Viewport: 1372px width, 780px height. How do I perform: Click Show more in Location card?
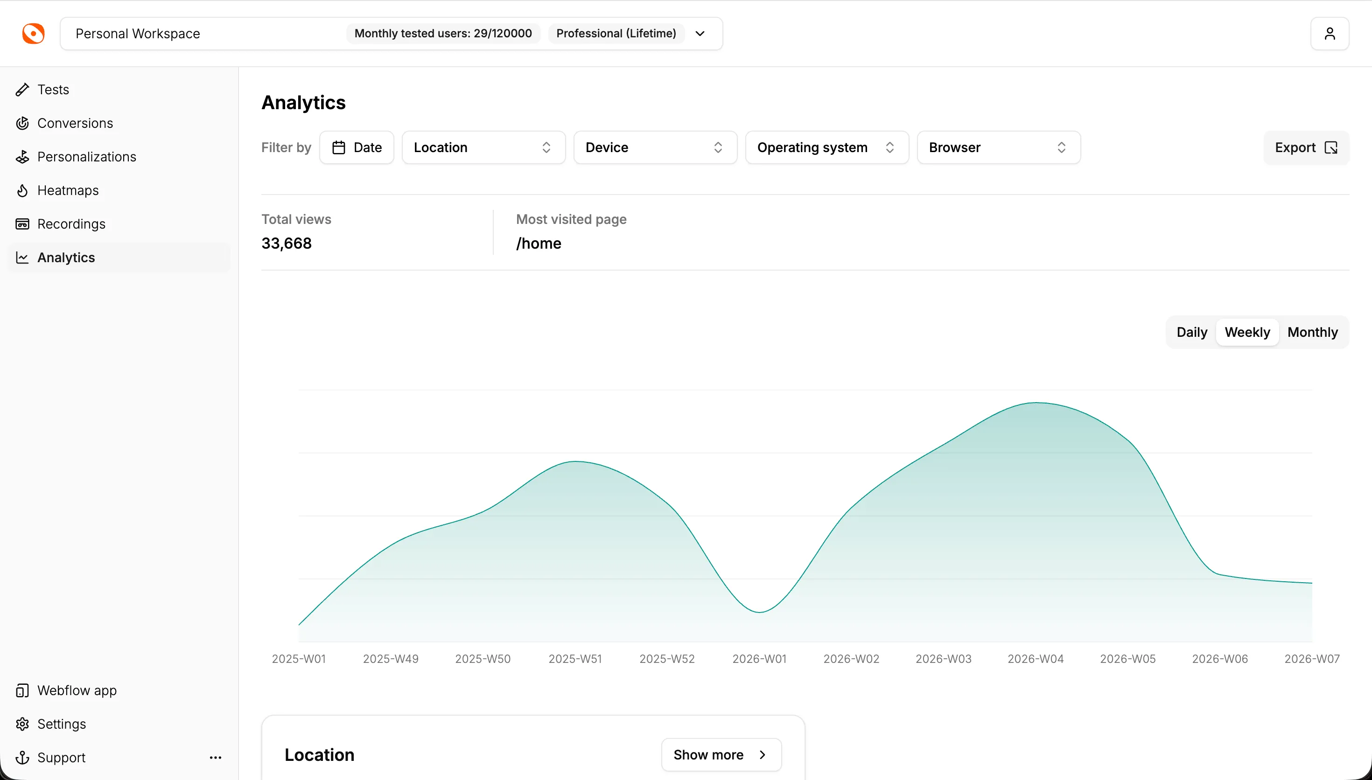tap(721, 755)
